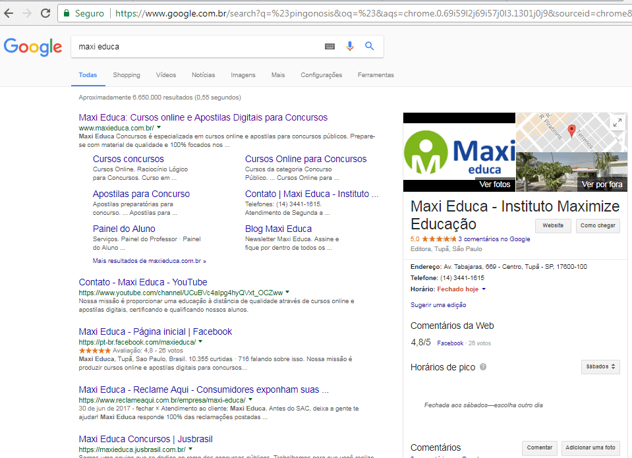Open the Ver por fora street view thumbnail
Image resolution: width=632 pixels, height=458 pixels.
(571, 172)
